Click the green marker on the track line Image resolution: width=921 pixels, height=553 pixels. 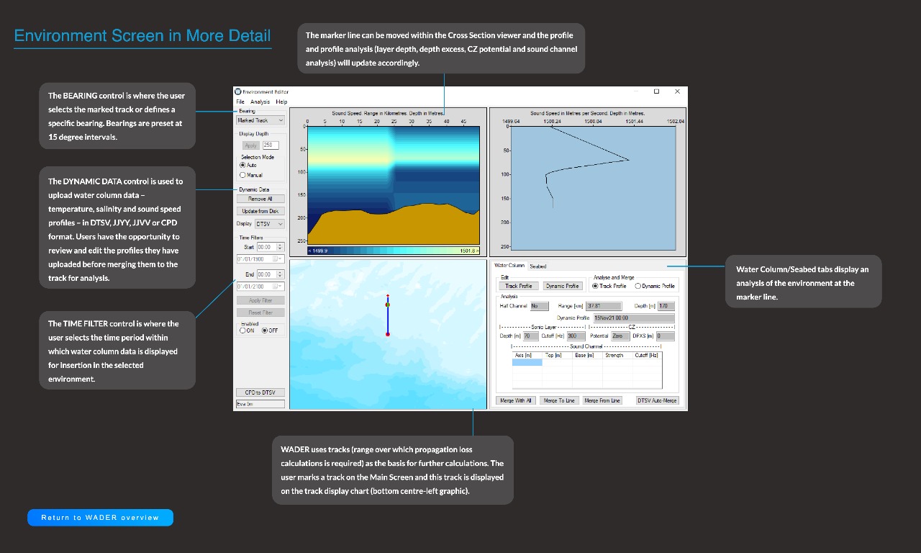pyautogui.click(x=388, y=305)
